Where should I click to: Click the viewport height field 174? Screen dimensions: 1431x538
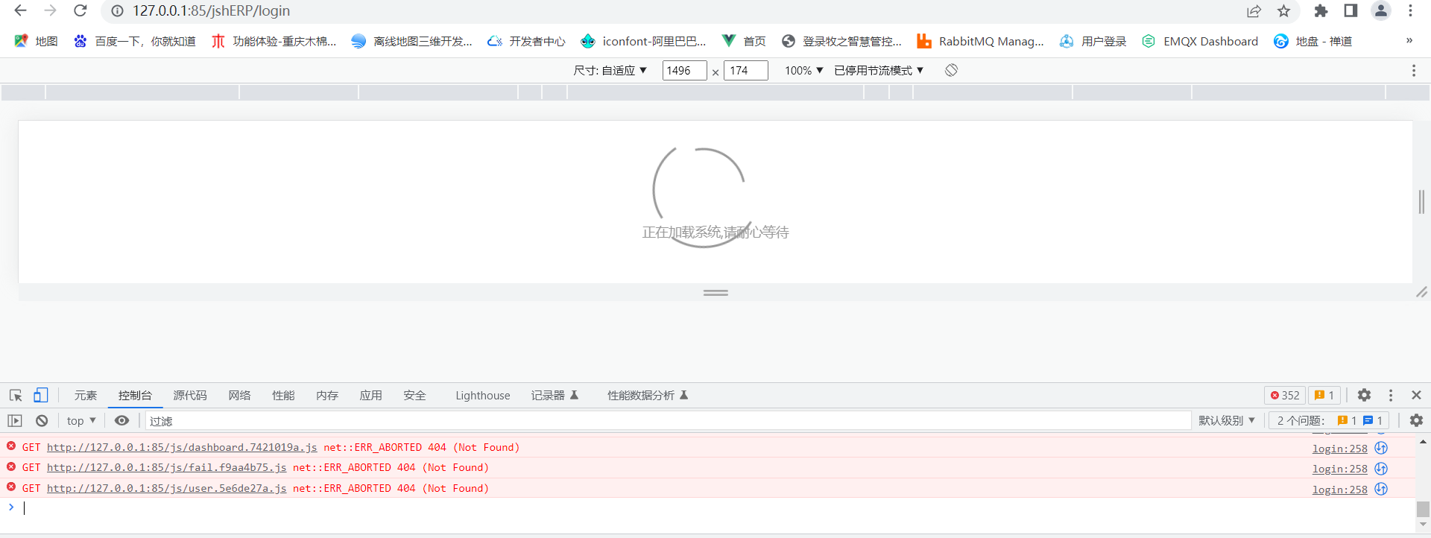point(745,70)
